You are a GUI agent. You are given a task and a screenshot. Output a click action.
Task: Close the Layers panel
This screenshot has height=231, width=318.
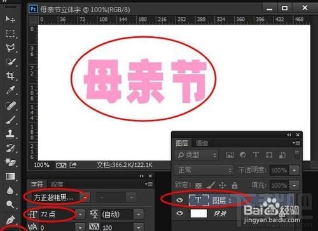(298, 135)
